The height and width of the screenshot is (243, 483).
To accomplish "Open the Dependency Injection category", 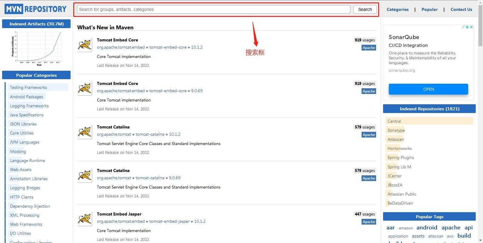I will pyautogui.click(x=30, y=206).
